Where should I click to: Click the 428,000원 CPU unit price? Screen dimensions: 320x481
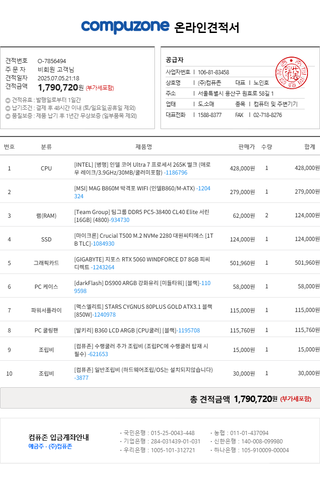point(243,169)
